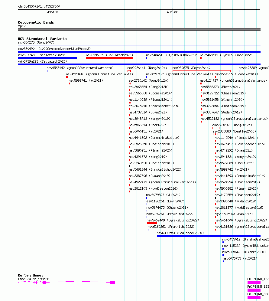Open nsv5905642 (Almarri2020) variant
Image resolution: width=269 pixels, height=301 pixels.
pos(244,252)
